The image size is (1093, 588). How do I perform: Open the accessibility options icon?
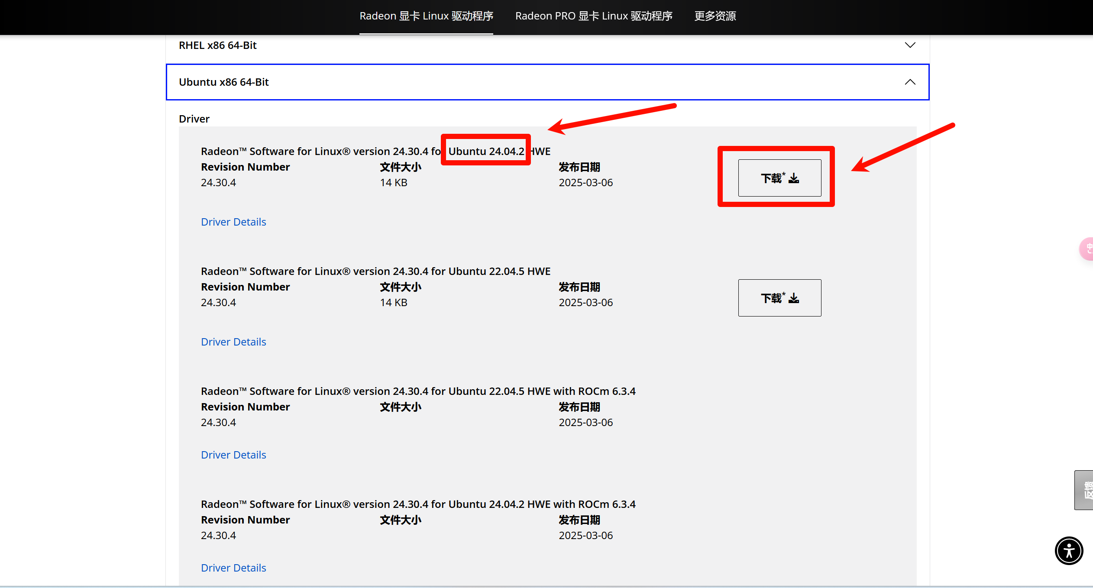[1068, 551]
